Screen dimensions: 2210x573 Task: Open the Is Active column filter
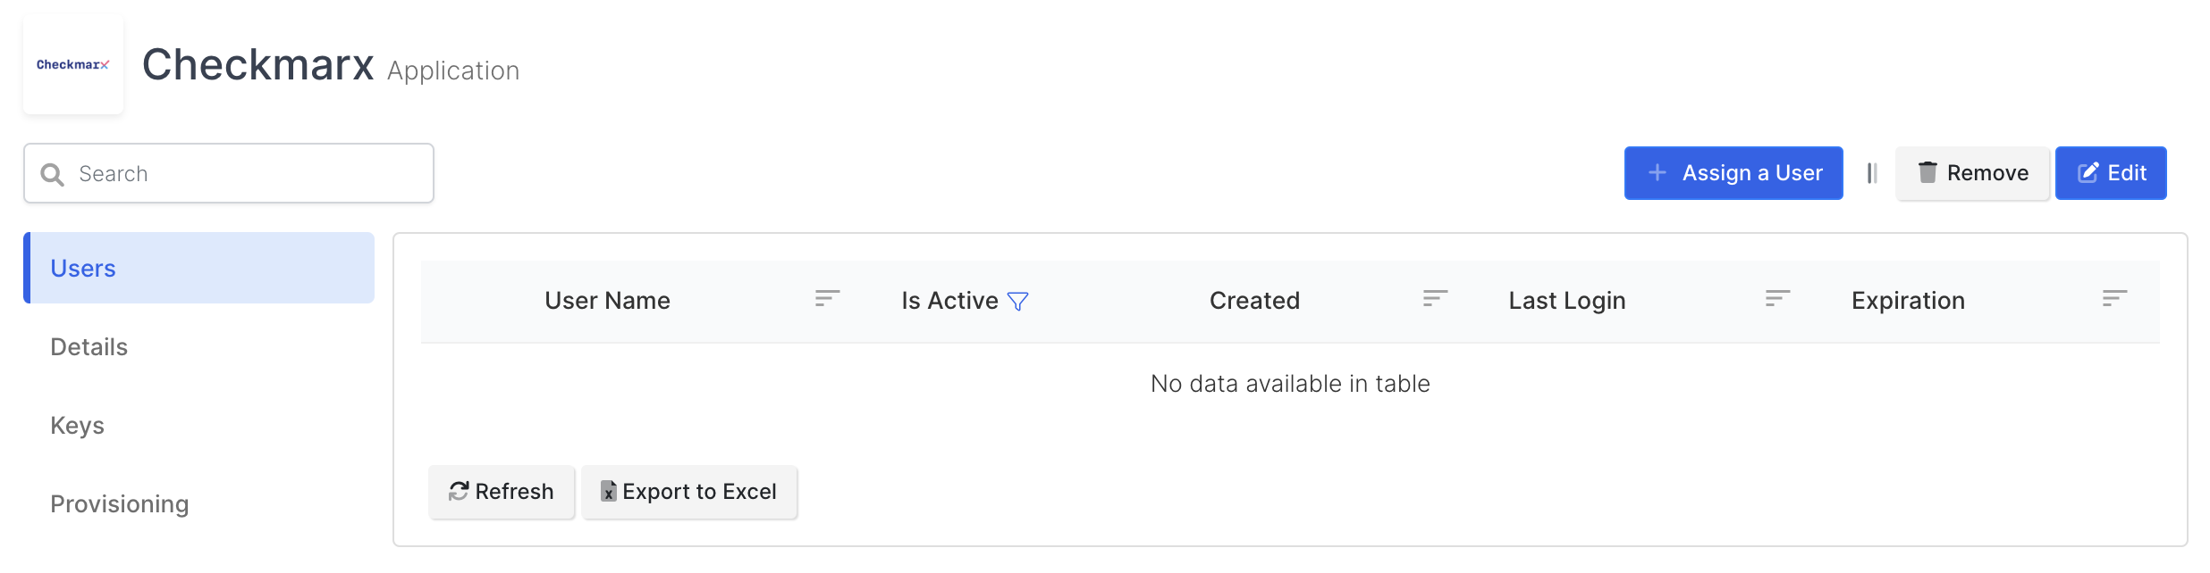[x=1018, y=302]
